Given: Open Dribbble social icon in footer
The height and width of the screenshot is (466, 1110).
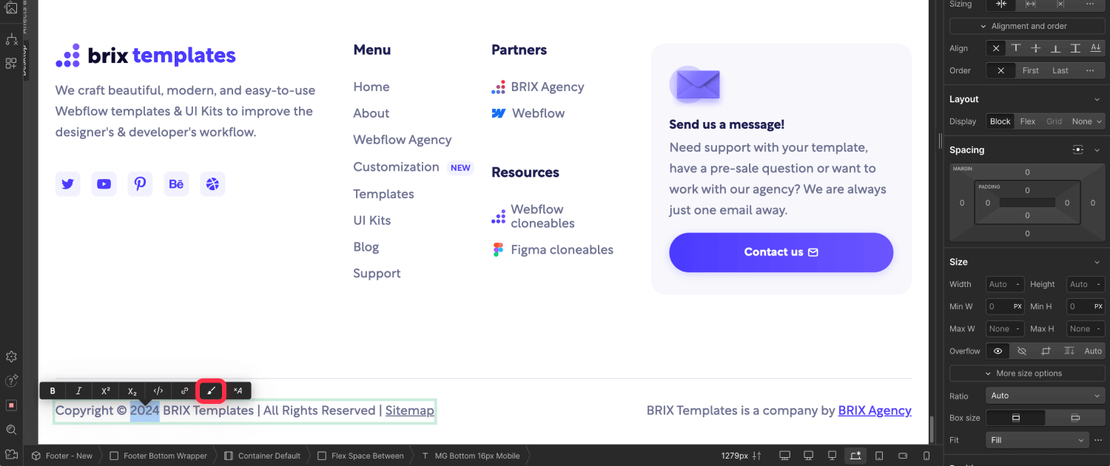Looking at the screenshot, I should tap(213, 184).
